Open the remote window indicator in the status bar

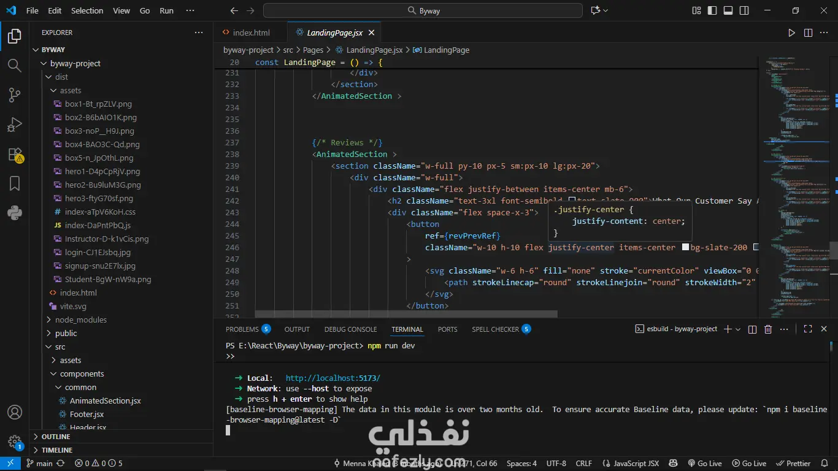(10, 464)
